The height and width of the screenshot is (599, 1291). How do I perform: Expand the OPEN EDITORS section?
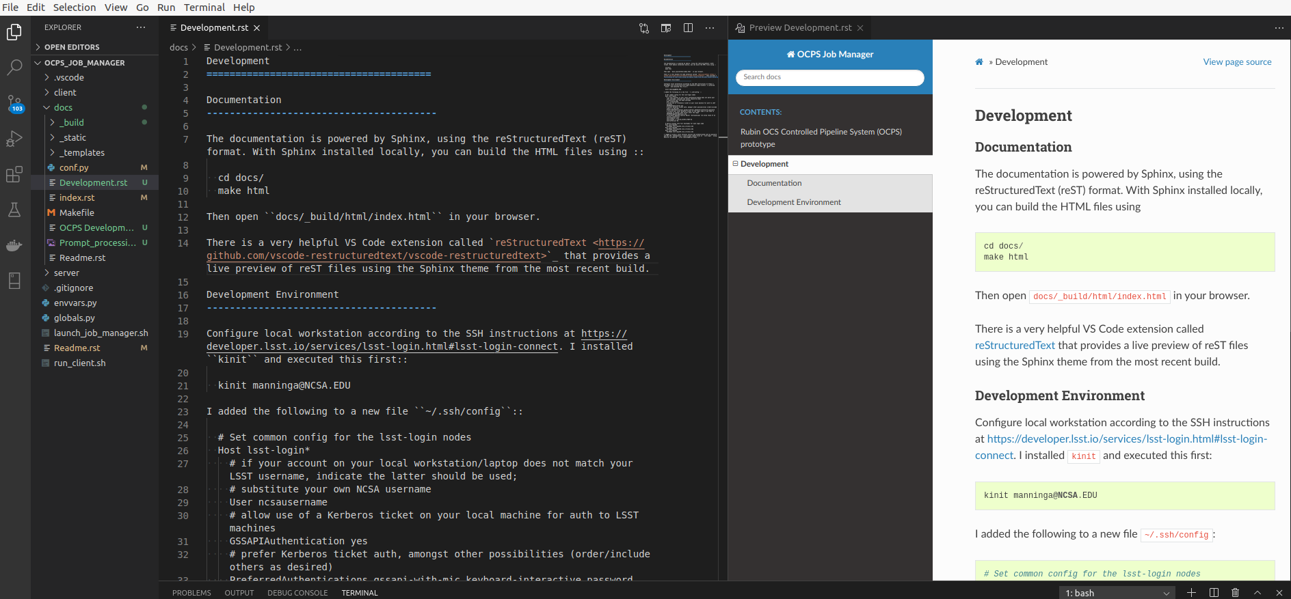tap(94, 47)
